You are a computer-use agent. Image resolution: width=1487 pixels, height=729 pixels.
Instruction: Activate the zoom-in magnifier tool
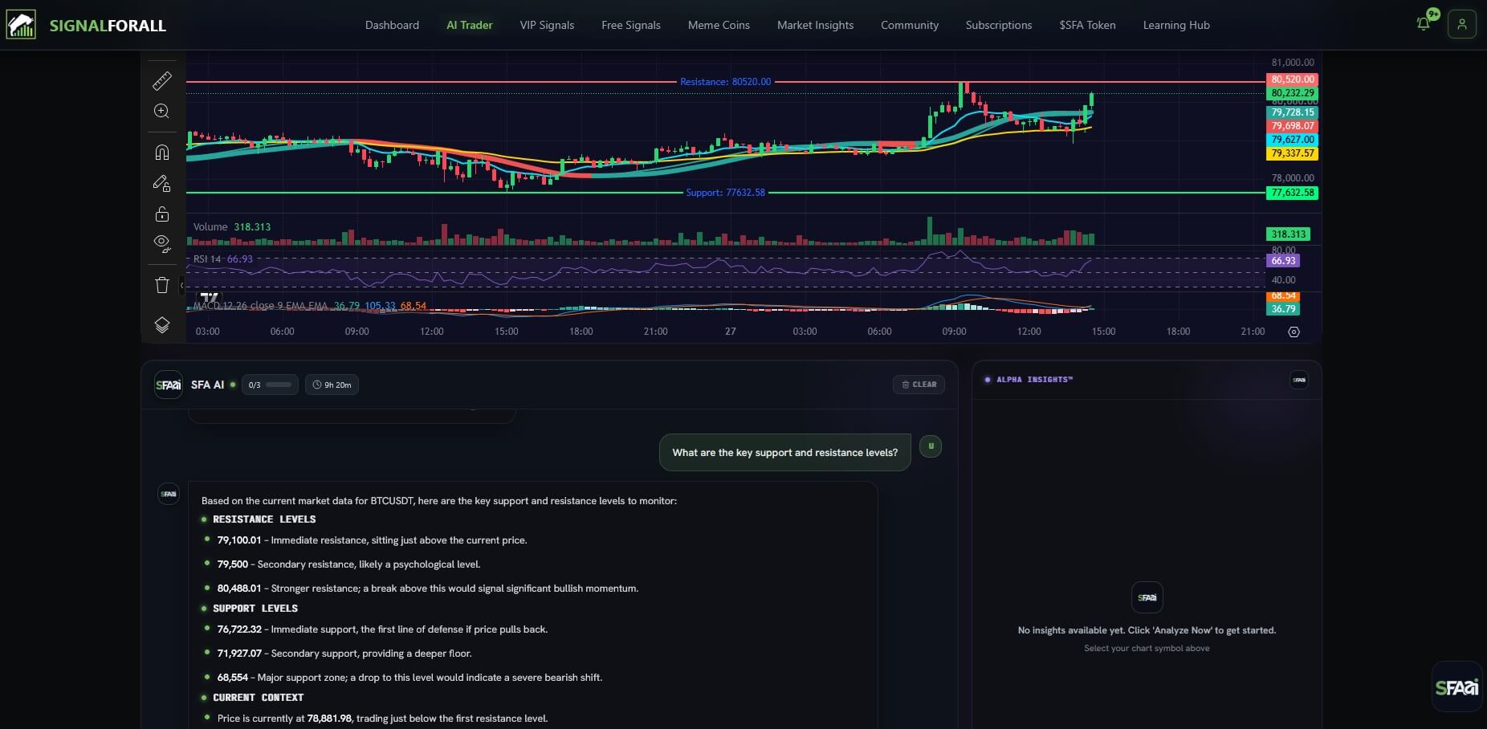coord(161,111)
